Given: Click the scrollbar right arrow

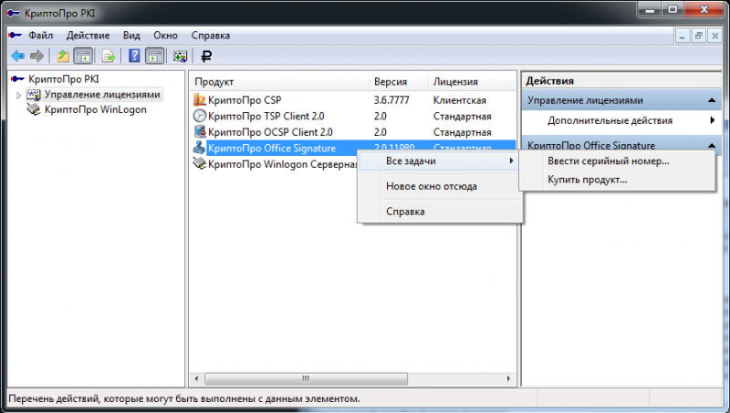Looking at the screenshot, I should (509, 378).
